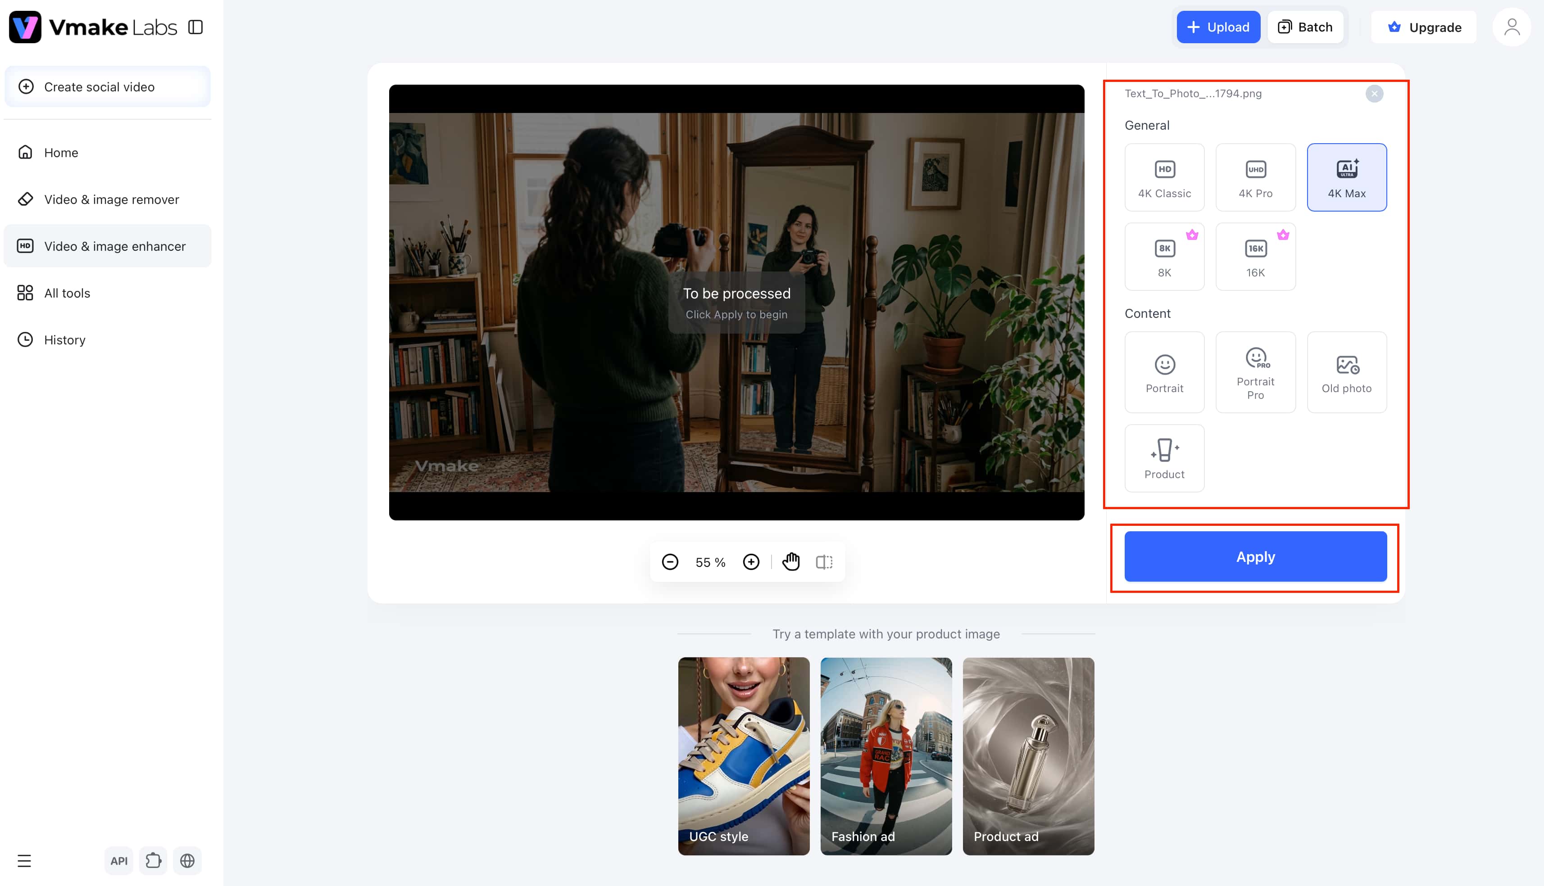
Task: Zoom out with the minus icon
Action: pos(670,562)
